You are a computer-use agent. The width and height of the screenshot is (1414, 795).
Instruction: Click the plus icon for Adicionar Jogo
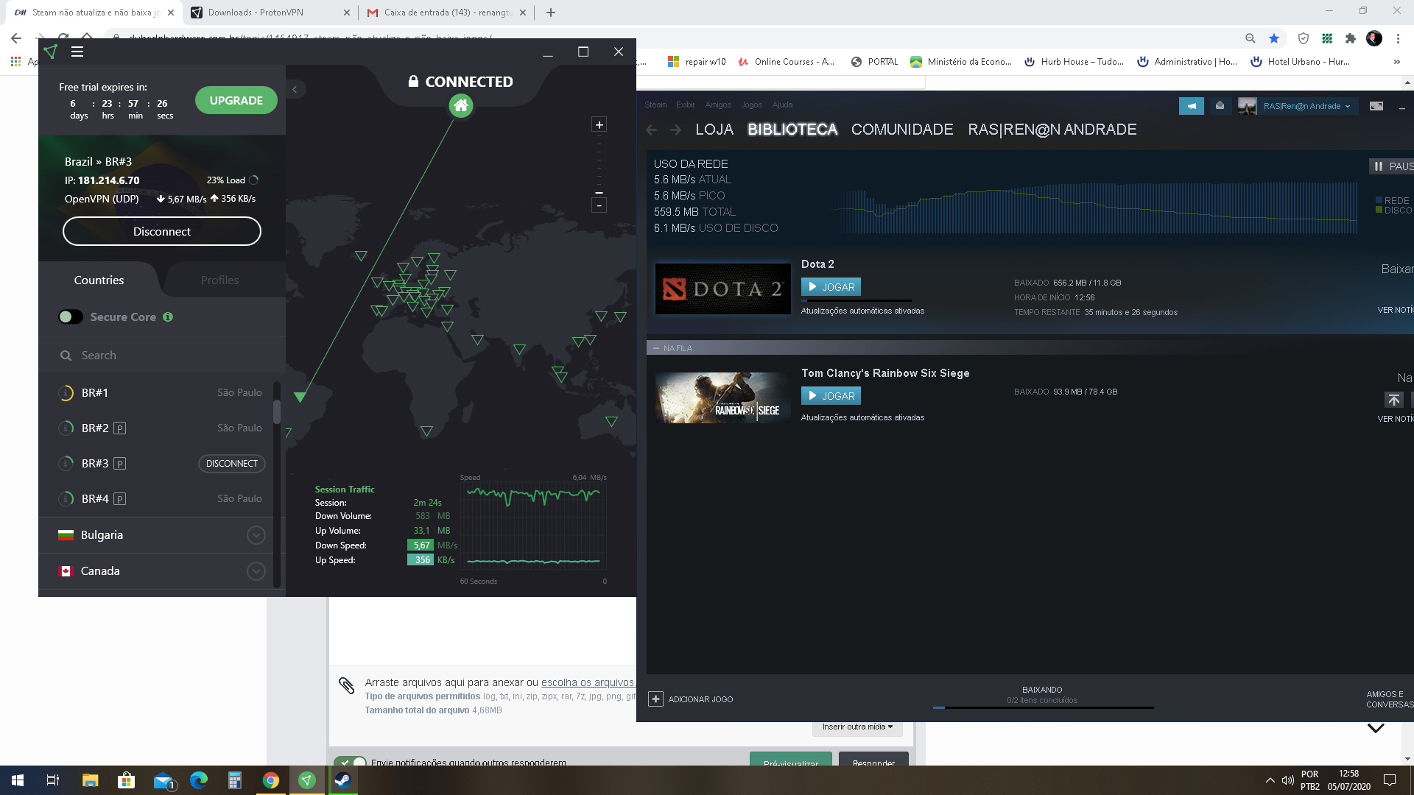pyautogui.click(x=655, y=699)
